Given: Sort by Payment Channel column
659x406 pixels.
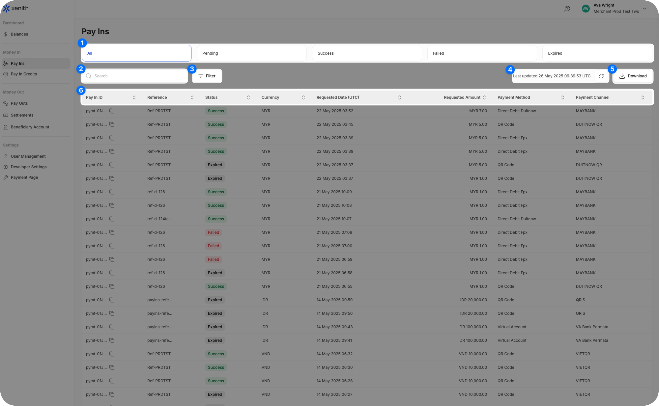Looking at the screenshot, I should (643, 97).
